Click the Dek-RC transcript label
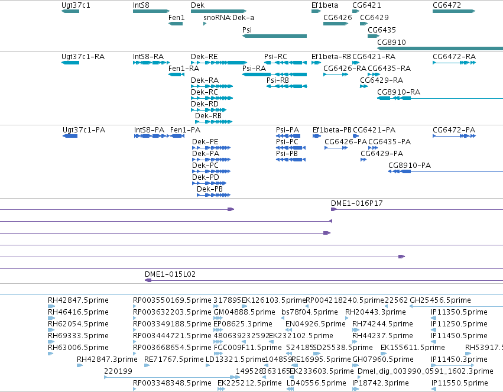The image size is (503, 392). 205,92
